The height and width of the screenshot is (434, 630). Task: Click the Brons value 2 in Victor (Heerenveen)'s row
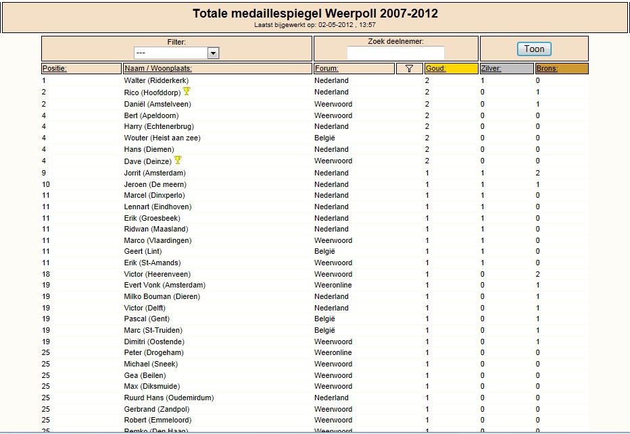[x=537, y=274]
